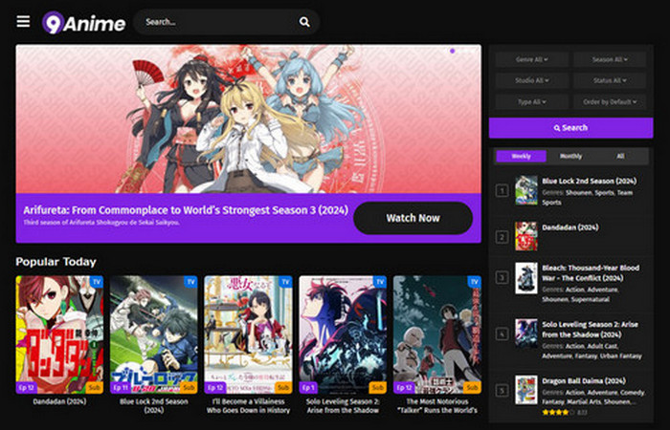The width and height of the screenshot is (670, 430).
Task: Click Dragon Ball Daima ranking thumbnail
Action: [526, 390]
